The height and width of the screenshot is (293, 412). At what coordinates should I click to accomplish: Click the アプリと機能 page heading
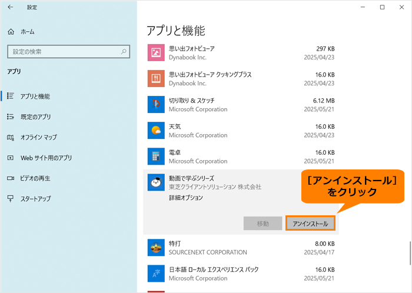[x=175, y=31]
